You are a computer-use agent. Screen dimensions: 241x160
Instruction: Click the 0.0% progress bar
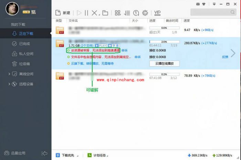click(164, 28)
